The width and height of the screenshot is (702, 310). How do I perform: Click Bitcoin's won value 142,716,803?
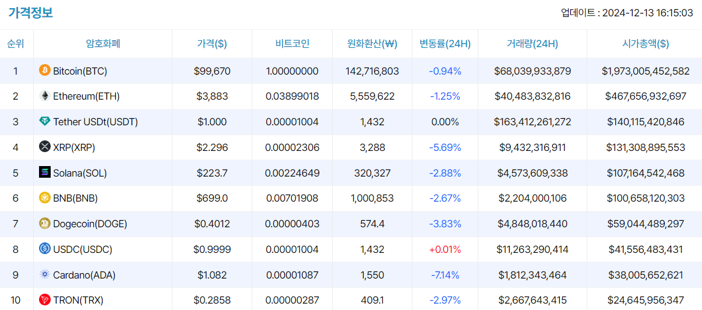pyautogui.click(x=372, y=71)
